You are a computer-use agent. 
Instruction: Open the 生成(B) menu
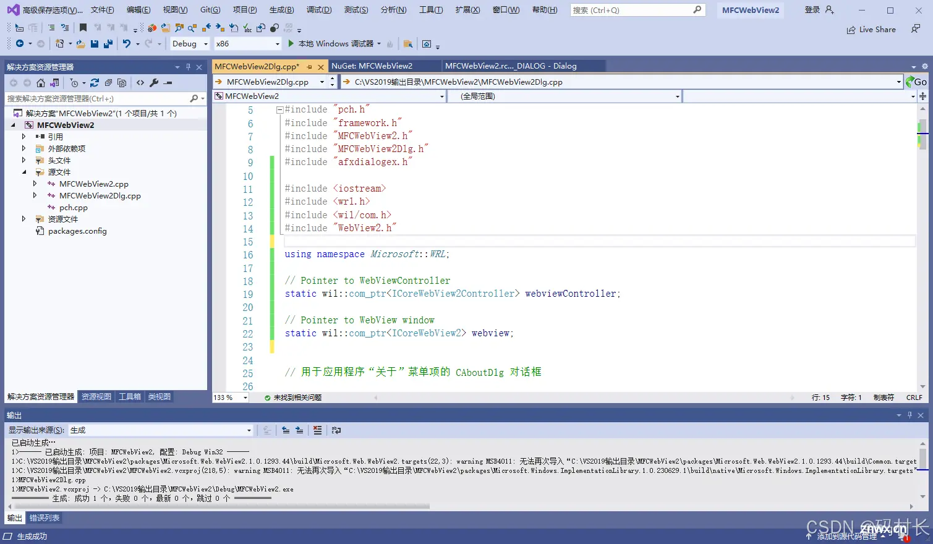281,10
